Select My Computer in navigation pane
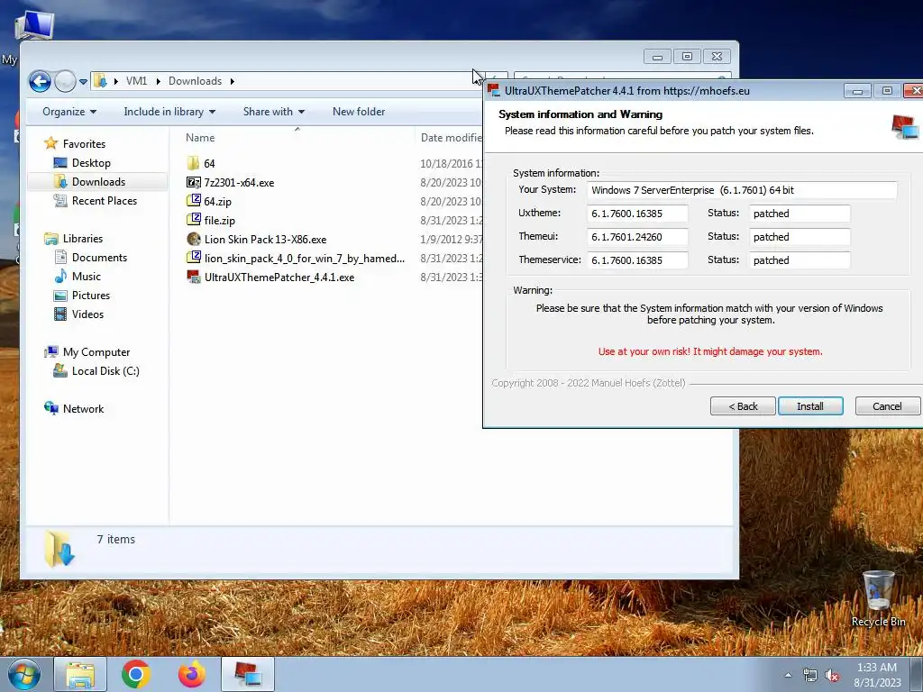Viewport: 923px width, 692px height. tap(96, 352)
